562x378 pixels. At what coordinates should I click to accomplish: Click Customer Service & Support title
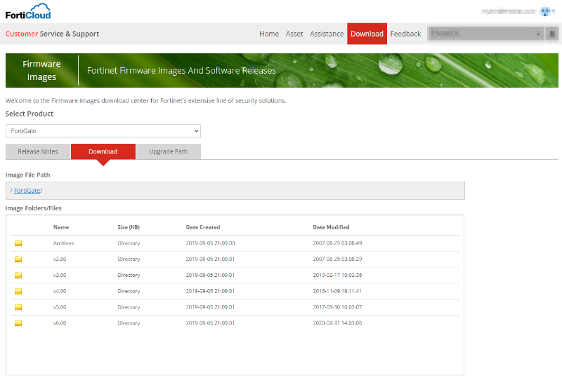tap(52, 34)
